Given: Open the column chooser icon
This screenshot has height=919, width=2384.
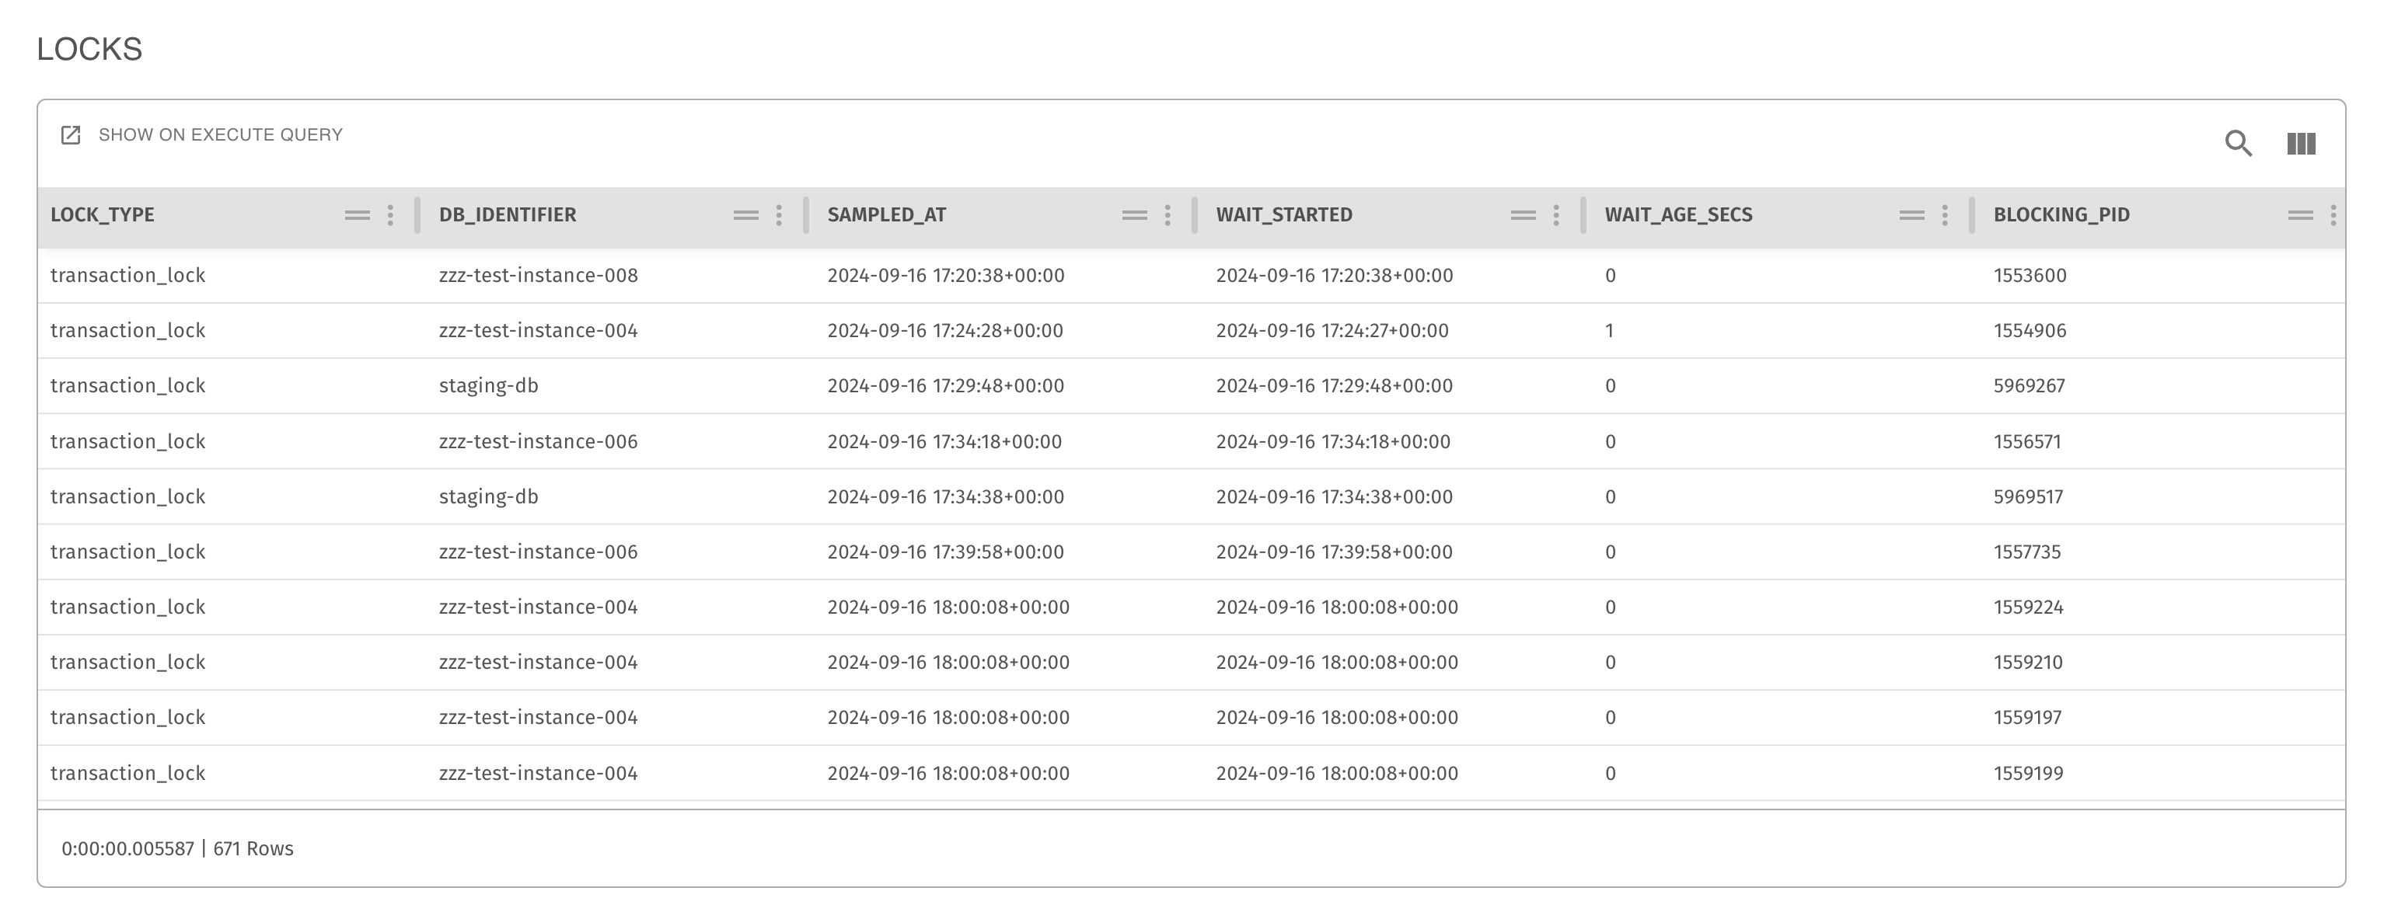Looking at the screenshot, I should [x=2301, y=143].
